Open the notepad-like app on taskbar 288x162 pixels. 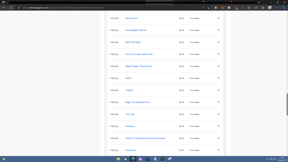point(155,159)
